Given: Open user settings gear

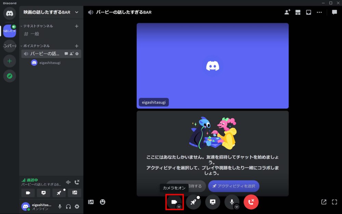Looking at the screenshot, I should coord(77,206).
